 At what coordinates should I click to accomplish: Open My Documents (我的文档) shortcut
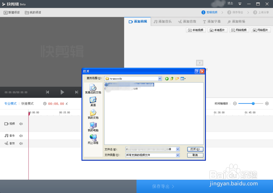click(x=93, y=114)
